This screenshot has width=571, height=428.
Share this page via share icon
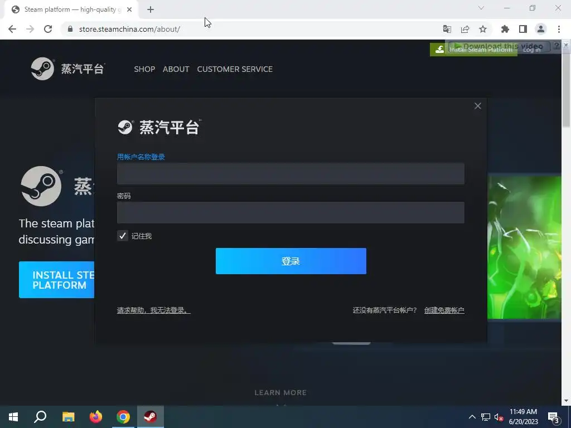[465, 29]
